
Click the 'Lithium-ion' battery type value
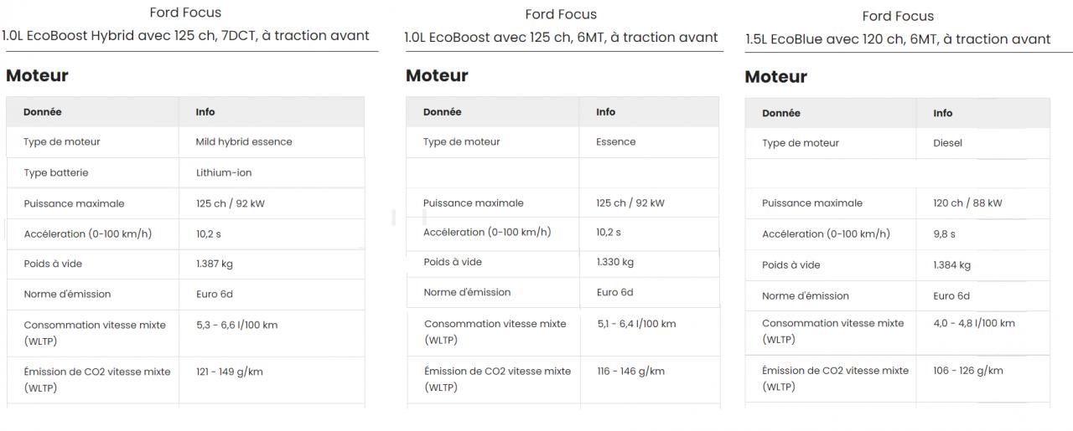click(223, 172)
